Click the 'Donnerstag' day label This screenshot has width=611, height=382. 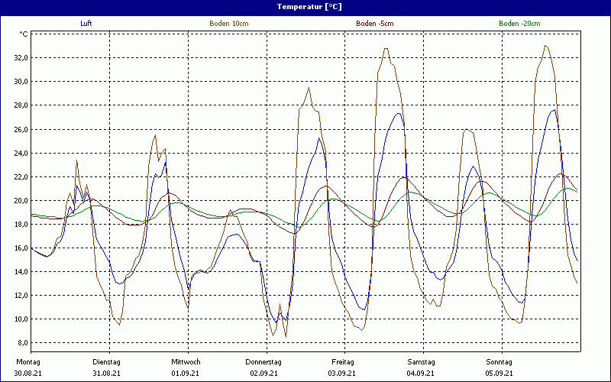tap(263, 362)
